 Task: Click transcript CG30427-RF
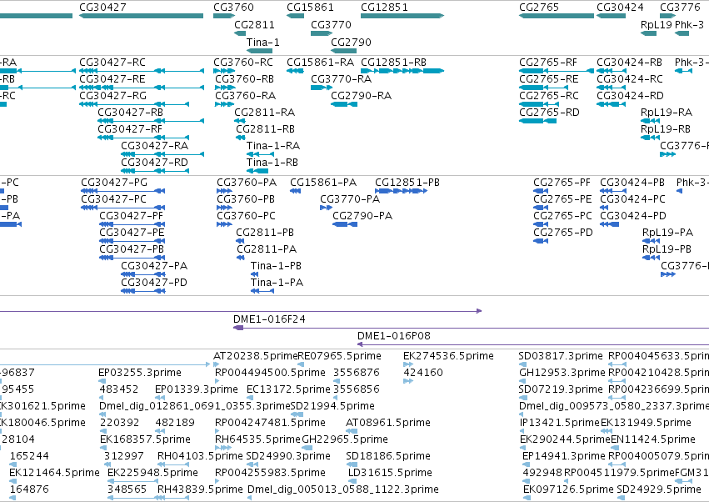point(130,129)
